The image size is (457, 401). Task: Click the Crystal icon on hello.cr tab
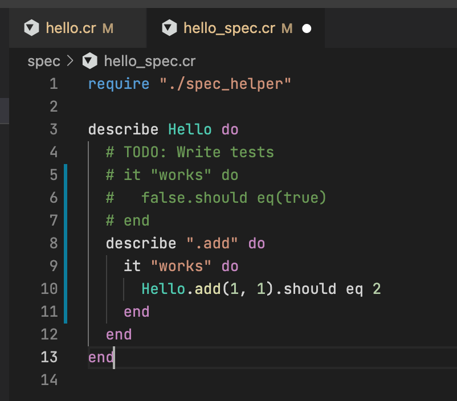coord(31,28)
